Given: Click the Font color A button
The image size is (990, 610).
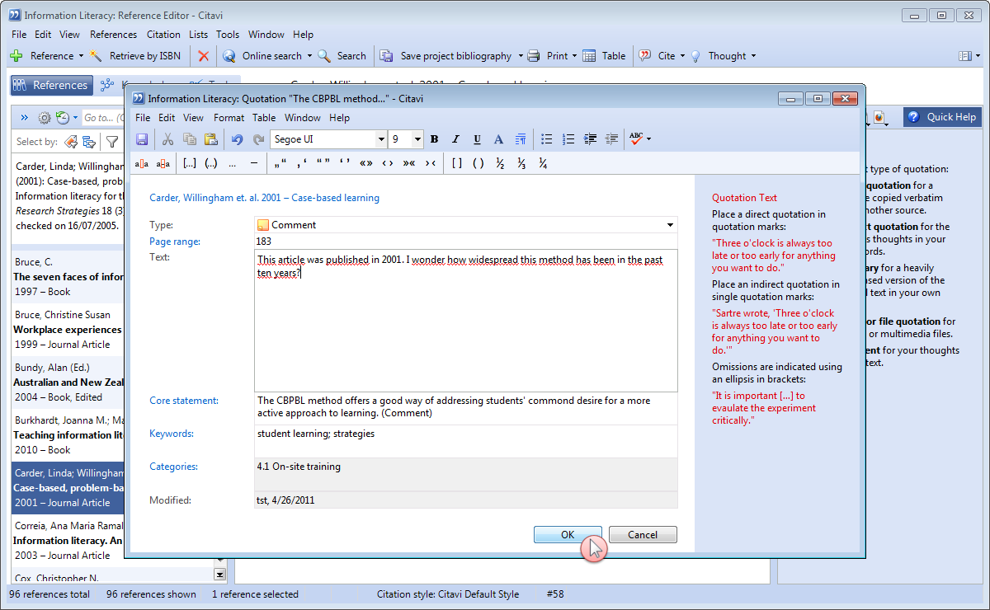Looking at the screenshot, I should pyautogui.click(x=498, y=139).
